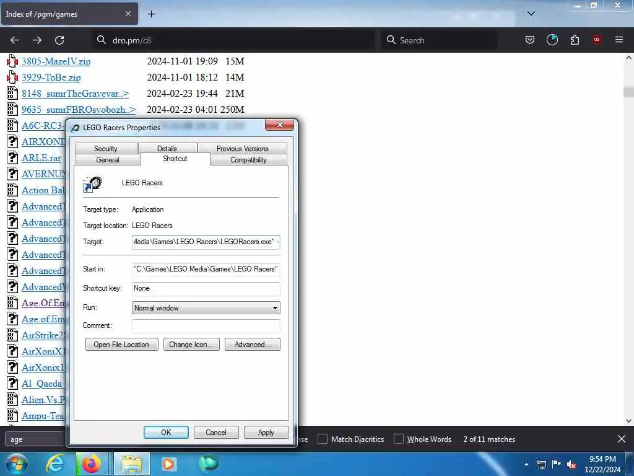The image size is (634, 476).
Task: Click the file icon next to 3805-MazeIV.zip
Action: point(12,61)
